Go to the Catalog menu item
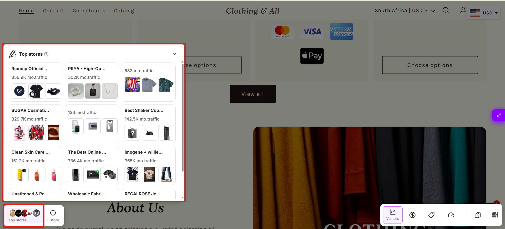 coord(124,11)
